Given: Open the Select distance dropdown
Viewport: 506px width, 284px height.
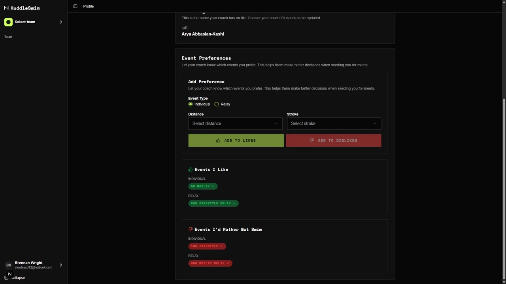Looking at the screenshot, I should 235,123.
